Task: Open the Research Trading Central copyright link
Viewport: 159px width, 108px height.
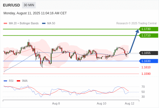Action: pyautogui.click(x=136, y=23)
